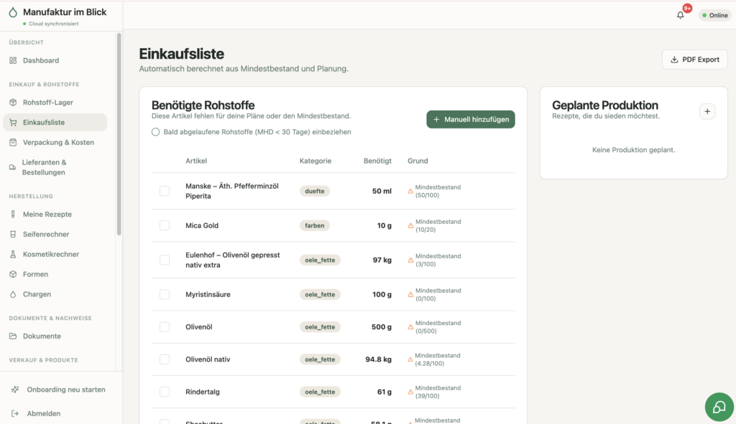Click the Verpackung & Kosten icon
The height and width of the screenshot is (424, 736).
(x=13, y=143)
